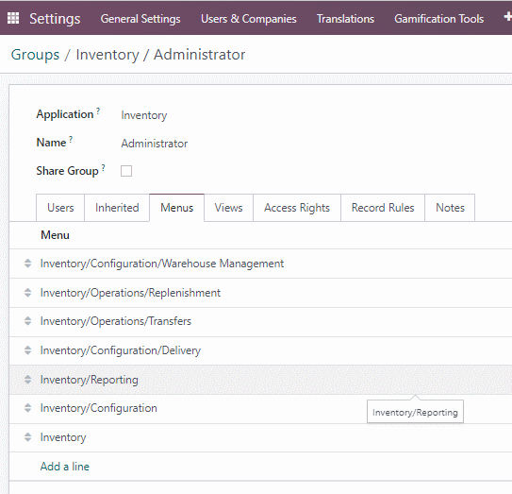Go back to Groups via breadcrumb

click(x=35, y=54)
